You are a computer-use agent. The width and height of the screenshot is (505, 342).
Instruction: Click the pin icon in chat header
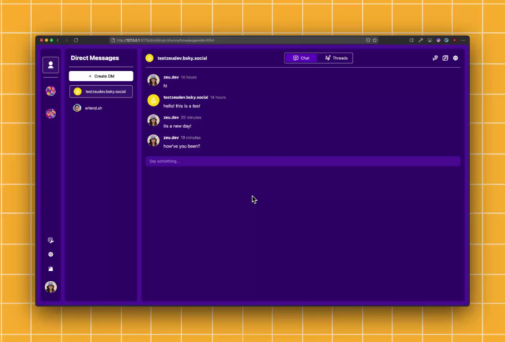[x=435, y=58]
